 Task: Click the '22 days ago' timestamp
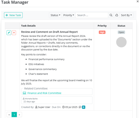point(29,101)
